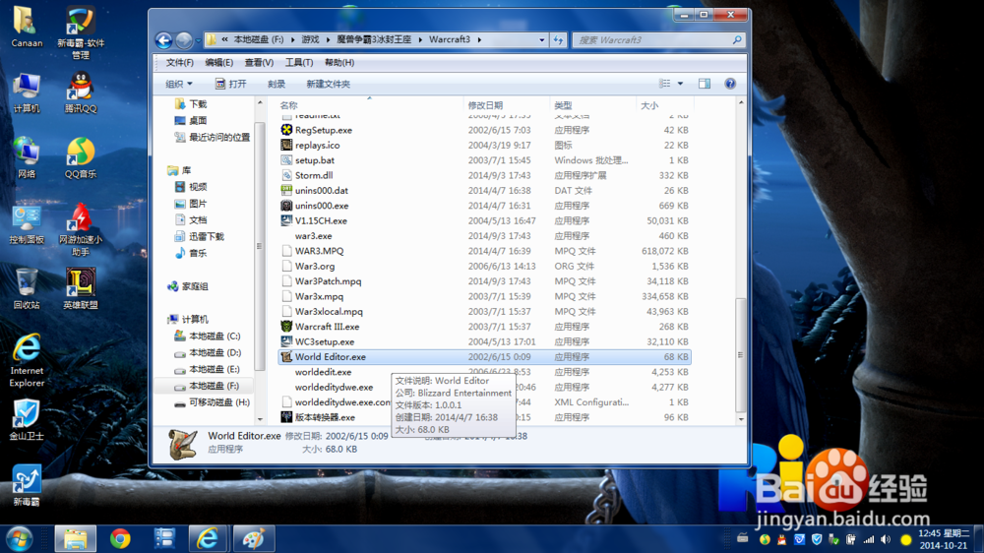Open the address bar history dropdown
Screen dimensions: 984x553
[x=541, y=40]
